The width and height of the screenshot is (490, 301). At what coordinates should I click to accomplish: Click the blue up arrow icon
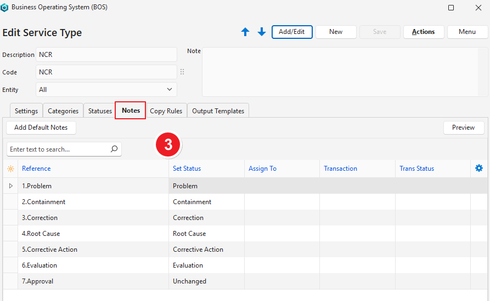[x=245, y=32]
